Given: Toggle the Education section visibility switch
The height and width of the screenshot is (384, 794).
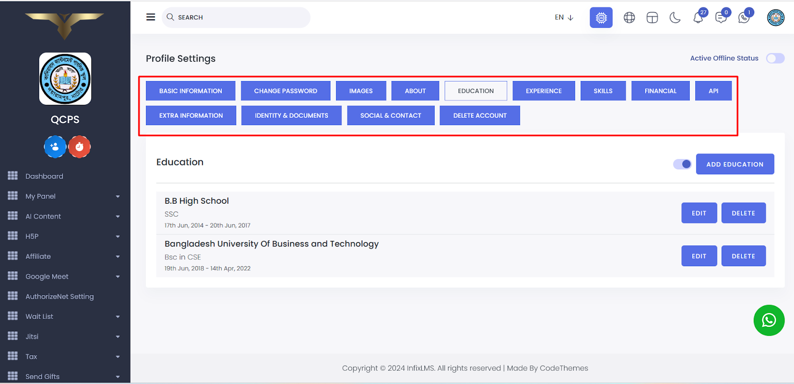Looking at the screenshot, I should [x=682, y=164].
